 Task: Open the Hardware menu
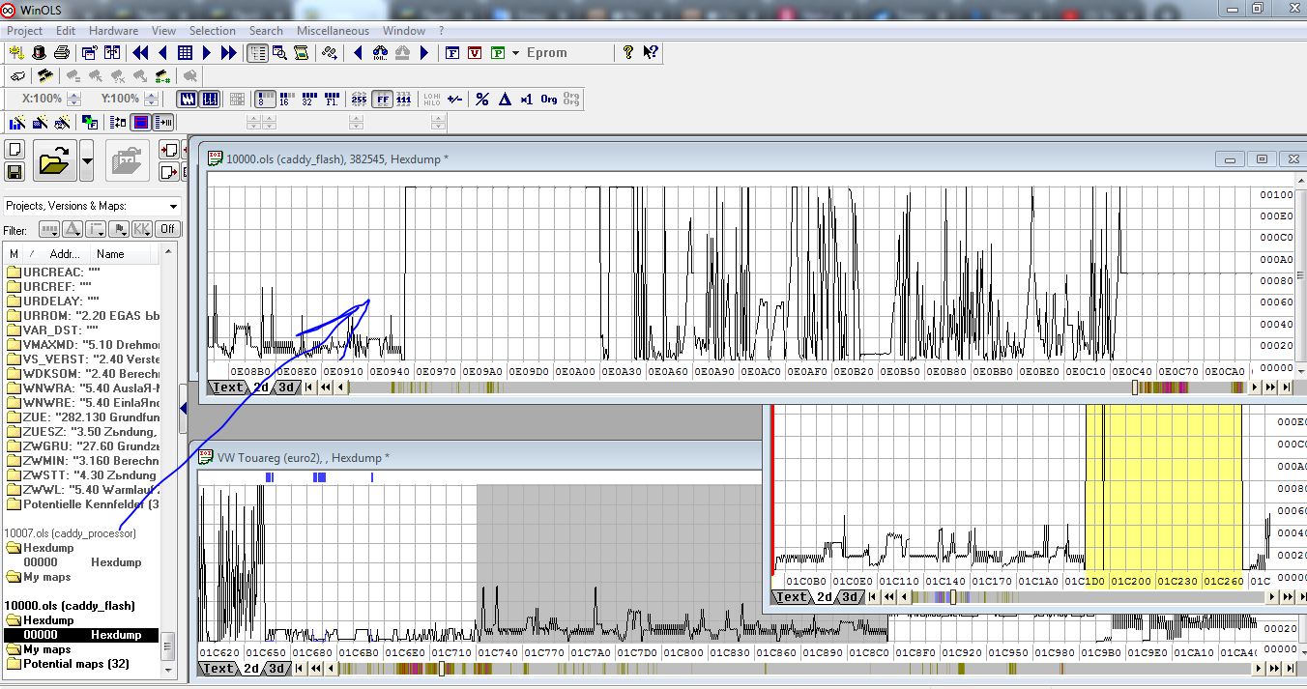tap(113, 31)
